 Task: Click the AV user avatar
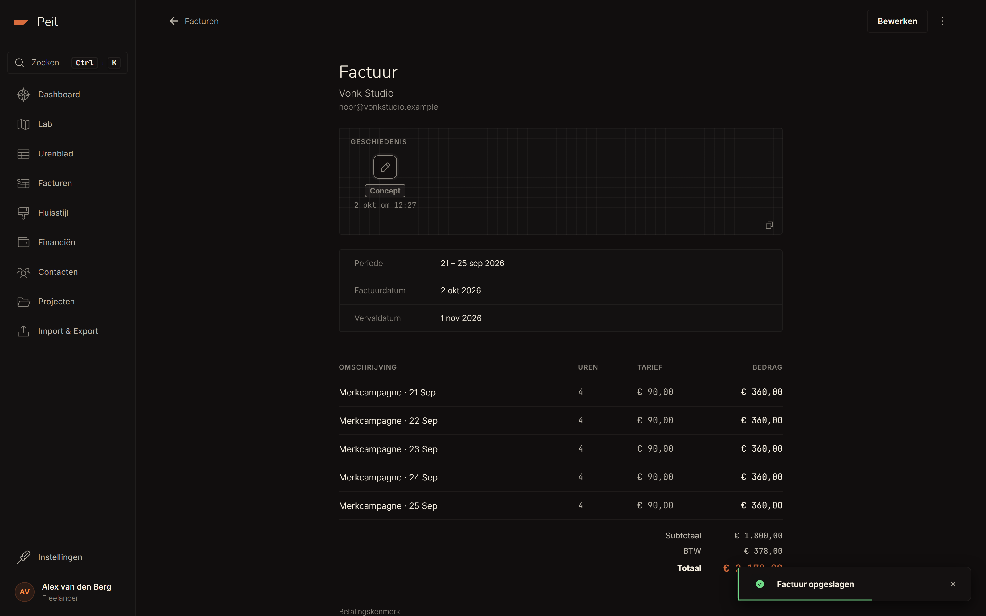point(24,592)
